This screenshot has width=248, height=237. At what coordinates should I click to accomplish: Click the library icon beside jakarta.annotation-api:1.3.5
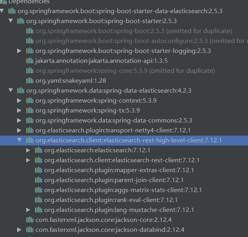tap(30, 61)
